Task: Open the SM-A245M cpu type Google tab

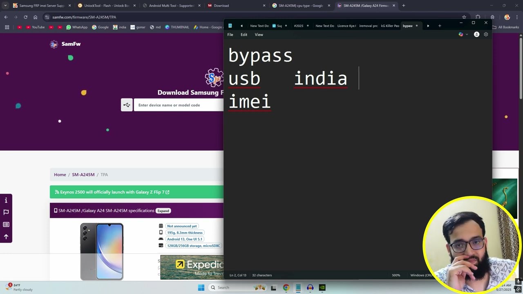Action: tap(300, 6)
